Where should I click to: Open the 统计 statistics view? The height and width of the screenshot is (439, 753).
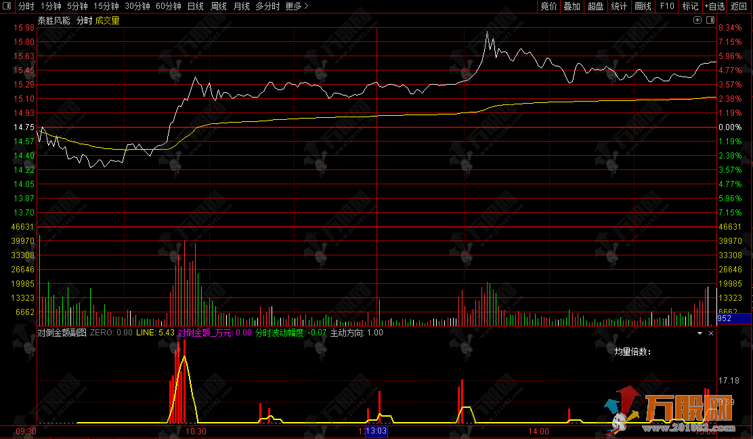tap(619, 6)
